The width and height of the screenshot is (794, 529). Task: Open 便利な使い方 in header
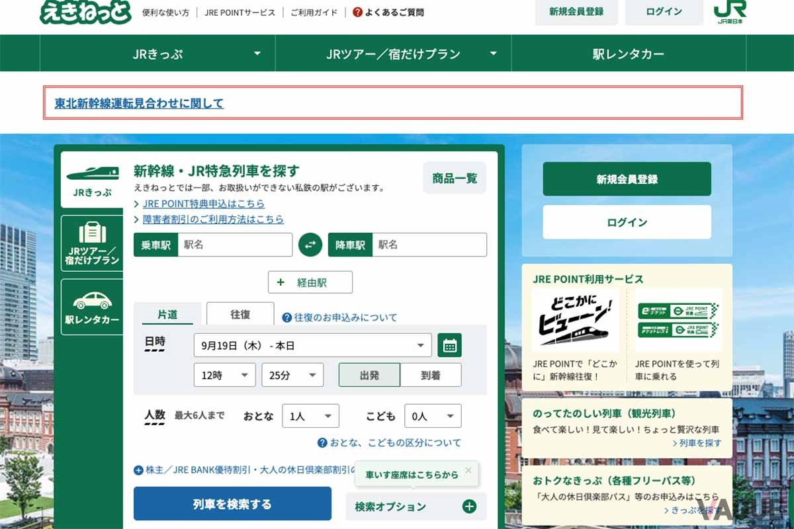pyautogui.click(x=165, y=13)
